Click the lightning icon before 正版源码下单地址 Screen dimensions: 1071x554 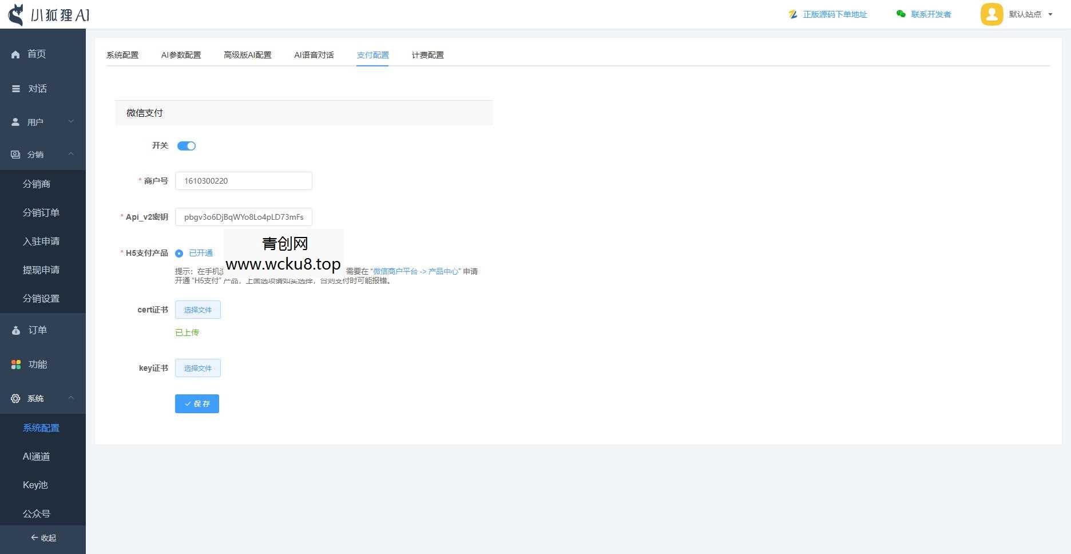792,14
